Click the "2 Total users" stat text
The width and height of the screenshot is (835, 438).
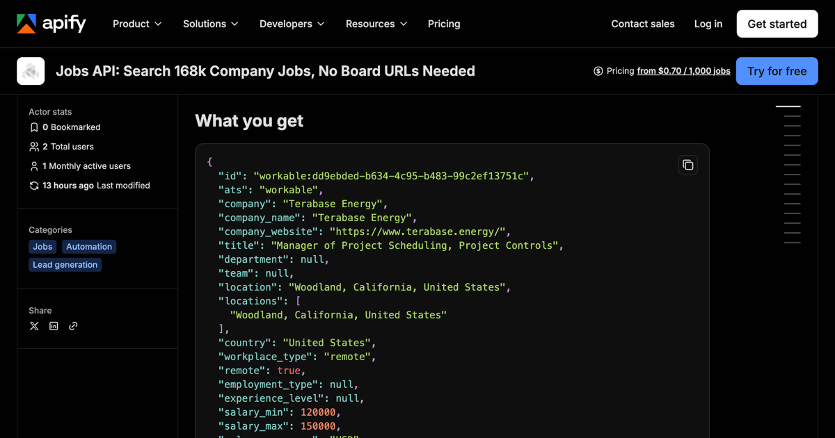click(68, 147)
